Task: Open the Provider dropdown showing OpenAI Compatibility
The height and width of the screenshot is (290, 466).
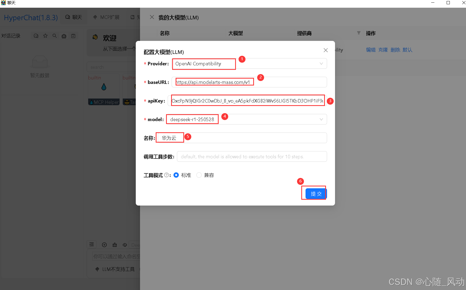Action: pyautogui.click(x=250, y=64)
